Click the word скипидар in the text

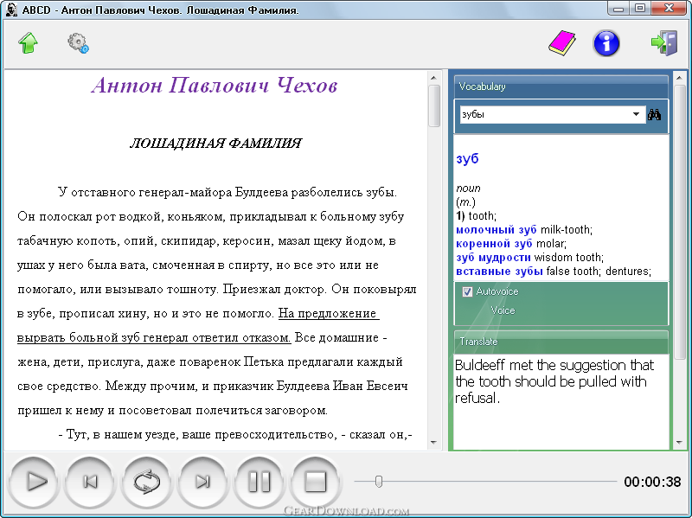[x=189, y=241]
